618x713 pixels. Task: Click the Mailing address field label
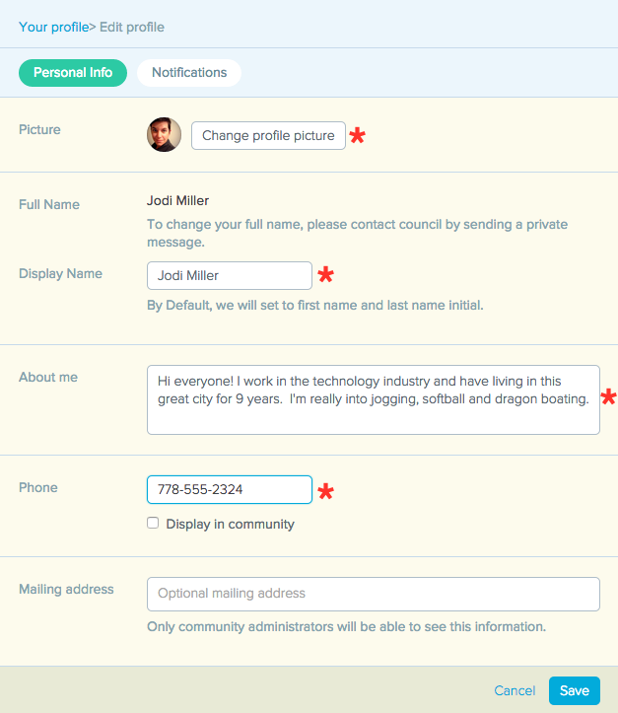[66, 590]
